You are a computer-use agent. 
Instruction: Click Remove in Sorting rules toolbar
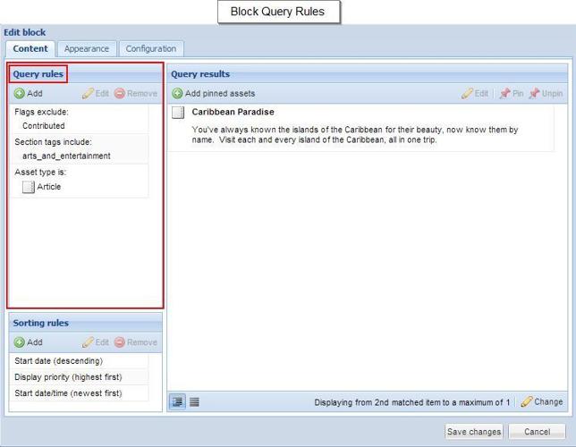[x=135, y=342]
